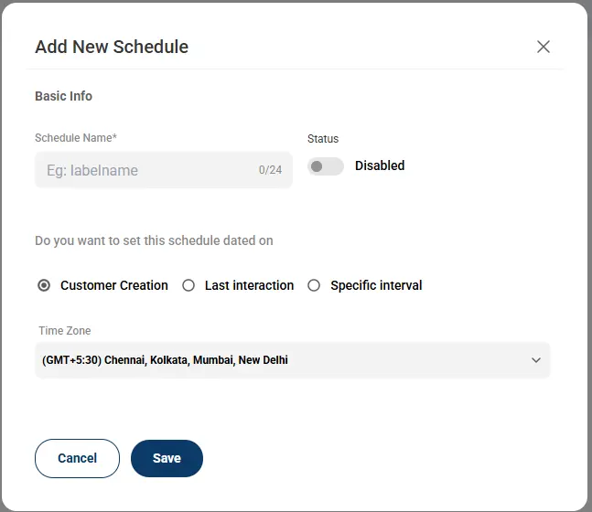
Task: Click the Schedule Name input field
Action: (x=164, y=170)
